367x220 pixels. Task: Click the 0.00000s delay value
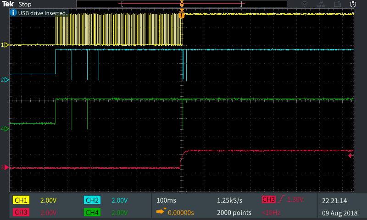tap(181, 213)
